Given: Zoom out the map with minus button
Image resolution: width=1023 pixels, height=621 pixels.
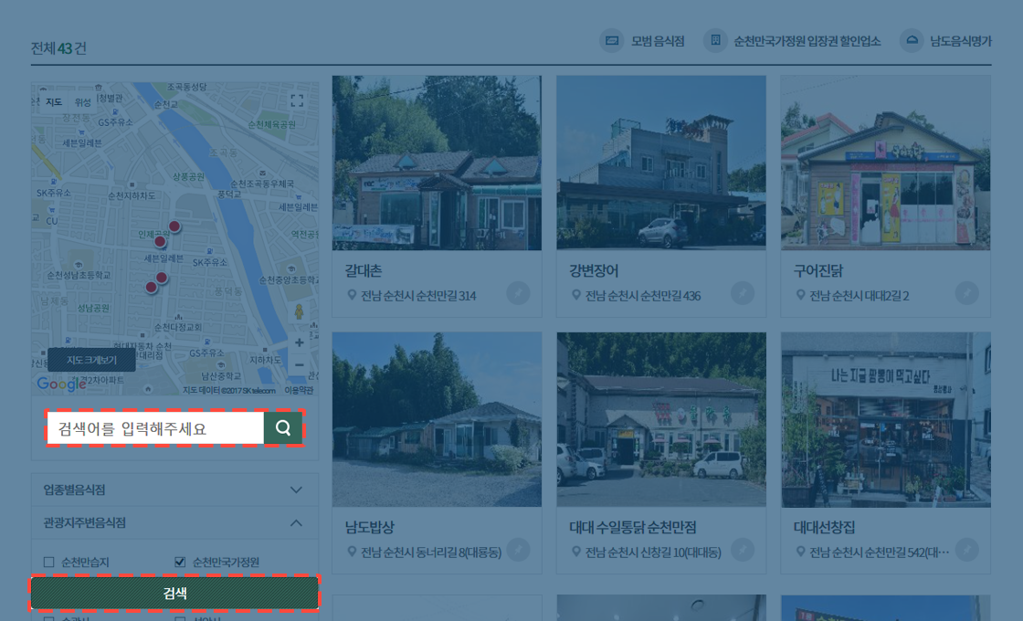Looking at the screenshot, I should click(299, 365).
